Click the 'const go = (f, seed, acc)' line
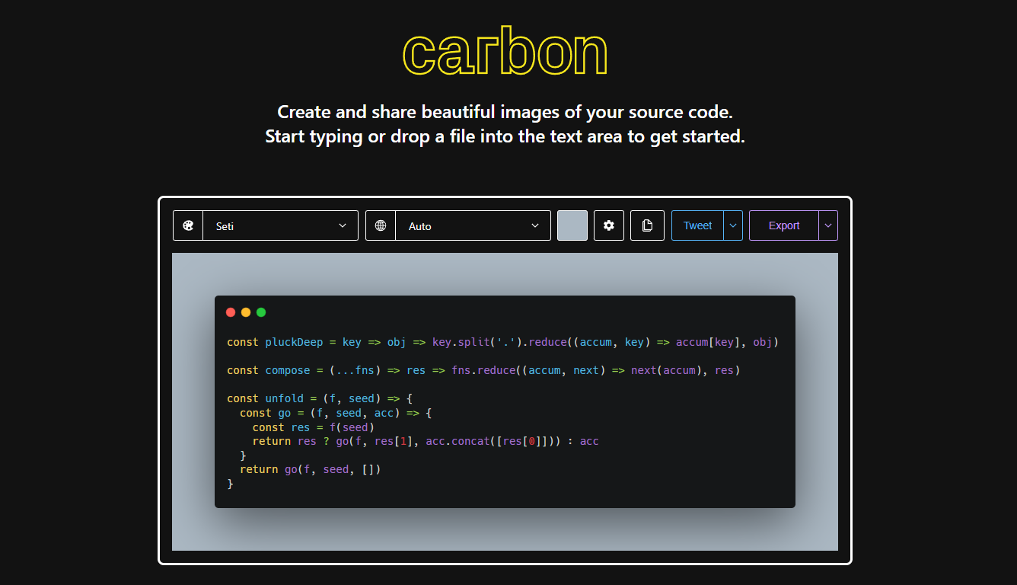The image size is (1017, 585). [336, 413]
